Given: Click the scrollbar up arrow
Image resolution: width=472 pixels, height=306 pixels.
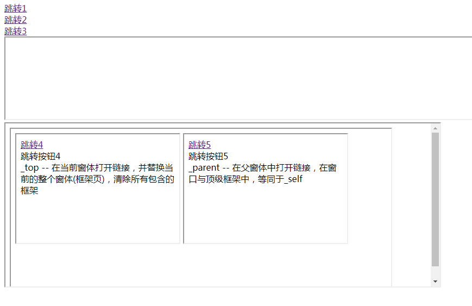Looking at the screenshot, I should 435,128.
